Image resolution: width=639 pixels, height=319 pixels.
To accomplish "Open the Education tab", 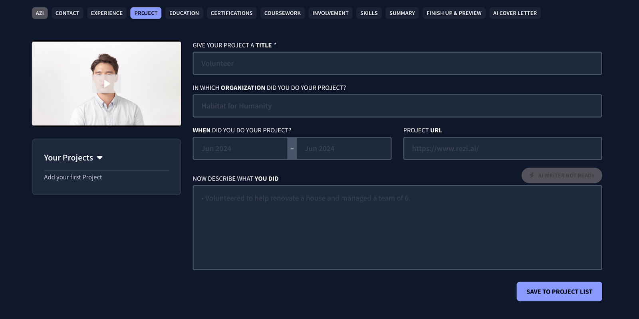I will coord(184,13).
